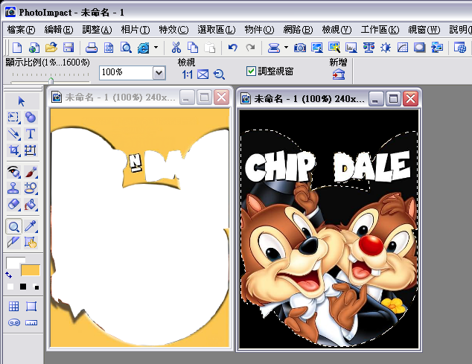This screenshot has width=472, height=364.
Task: Select the Crop tool
Action: (x=13, y=150)
